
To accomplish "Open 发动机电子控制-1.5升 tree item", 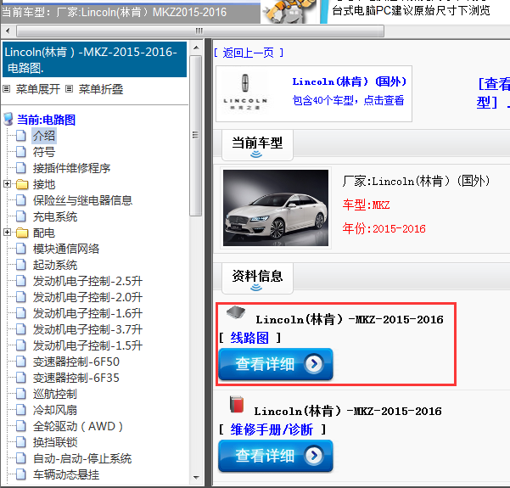I will click(x=87, y=345).
